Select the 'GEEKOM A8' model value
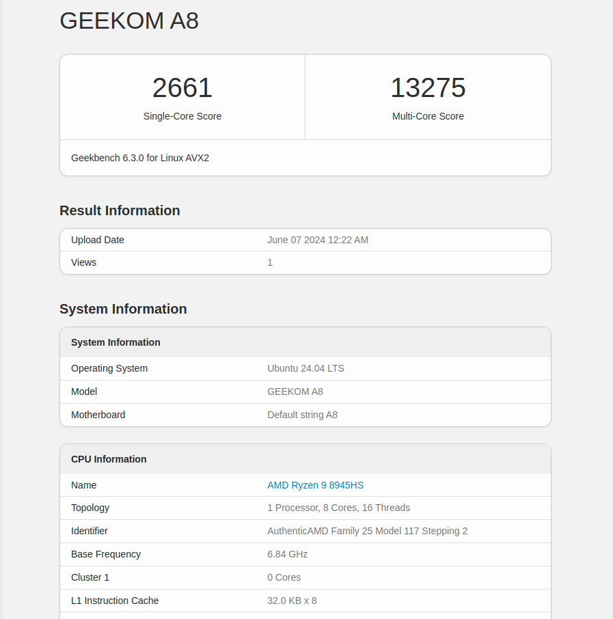Image resolution: width=613 pixels, height=619 pixels. (295, 391)
